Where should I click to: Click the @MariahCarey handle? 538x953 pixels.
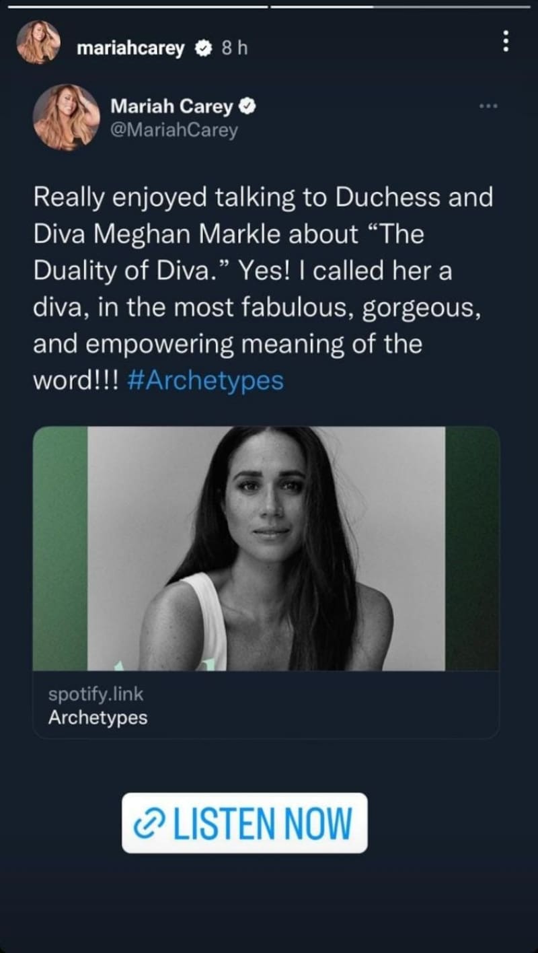point(174,129)
